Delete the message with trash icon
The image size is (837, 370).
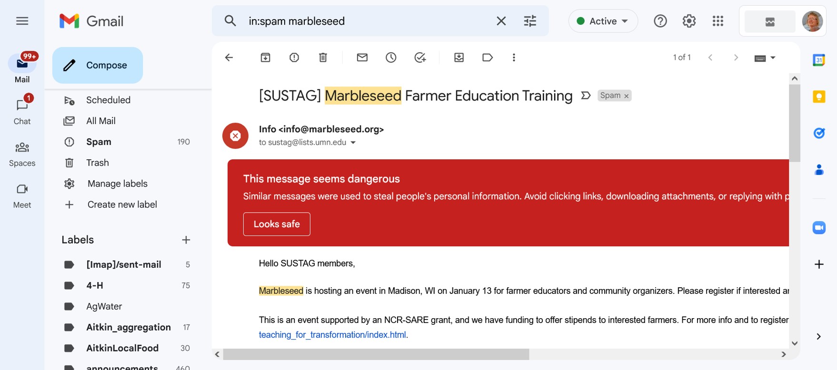click(x=323, y=58)
